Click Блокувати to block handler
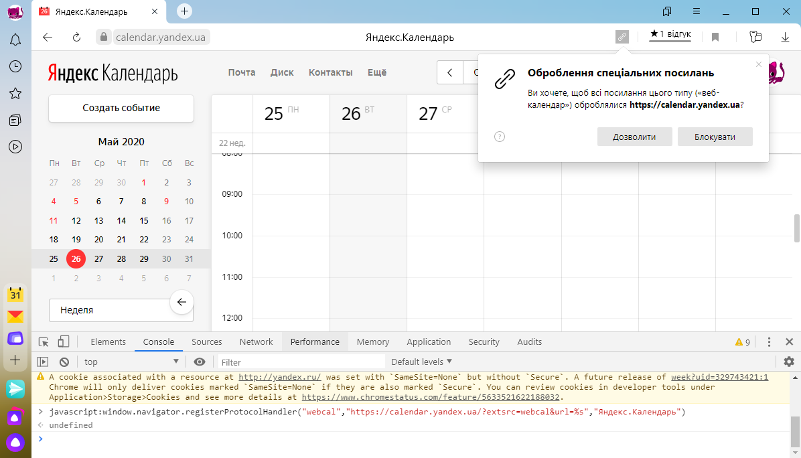 [715, 137]
